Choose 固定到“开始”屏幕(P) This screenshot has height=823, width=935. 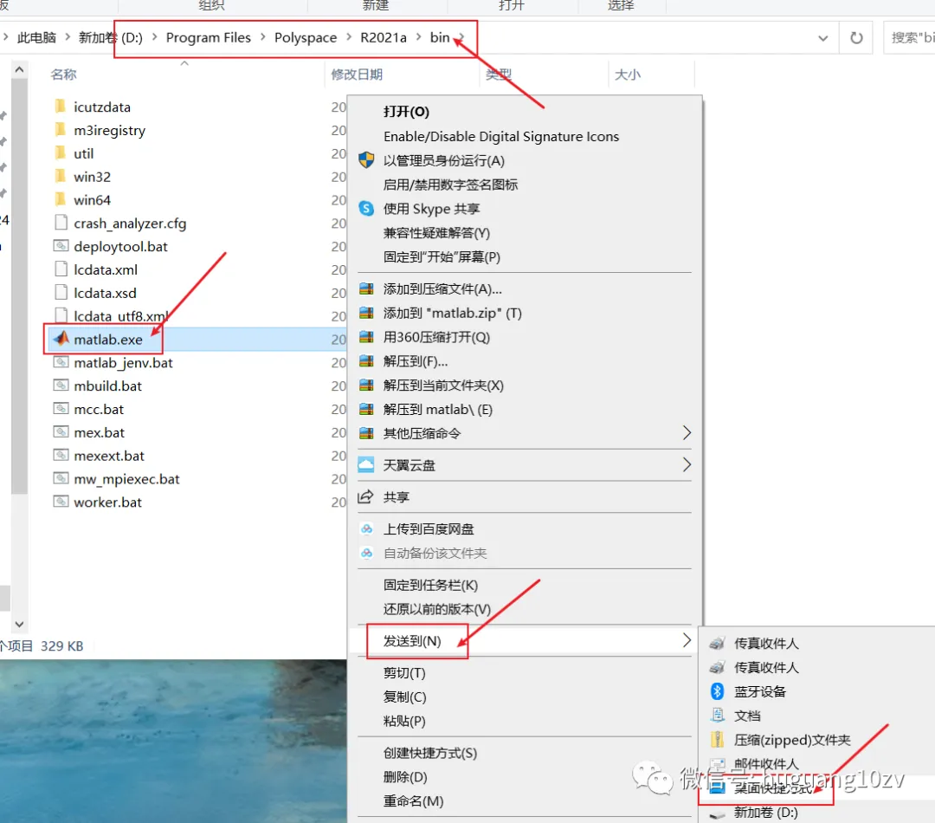click(x=442, y=256)
